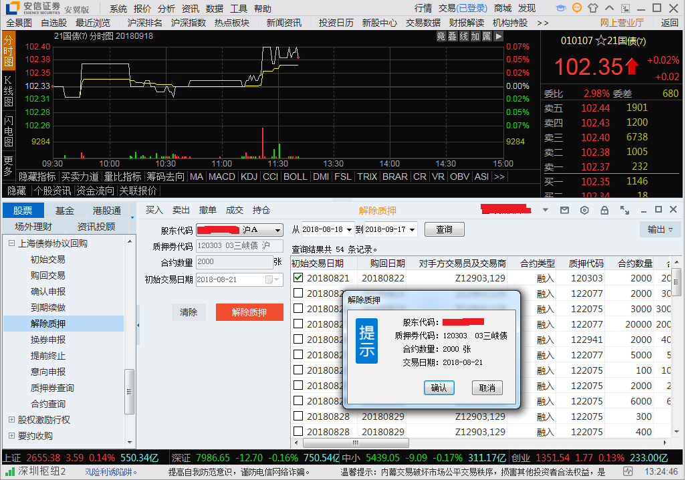Click the star icon beside 21国债(7)
The height and width of the screenshot is (480, 696).
coord(601,41)
